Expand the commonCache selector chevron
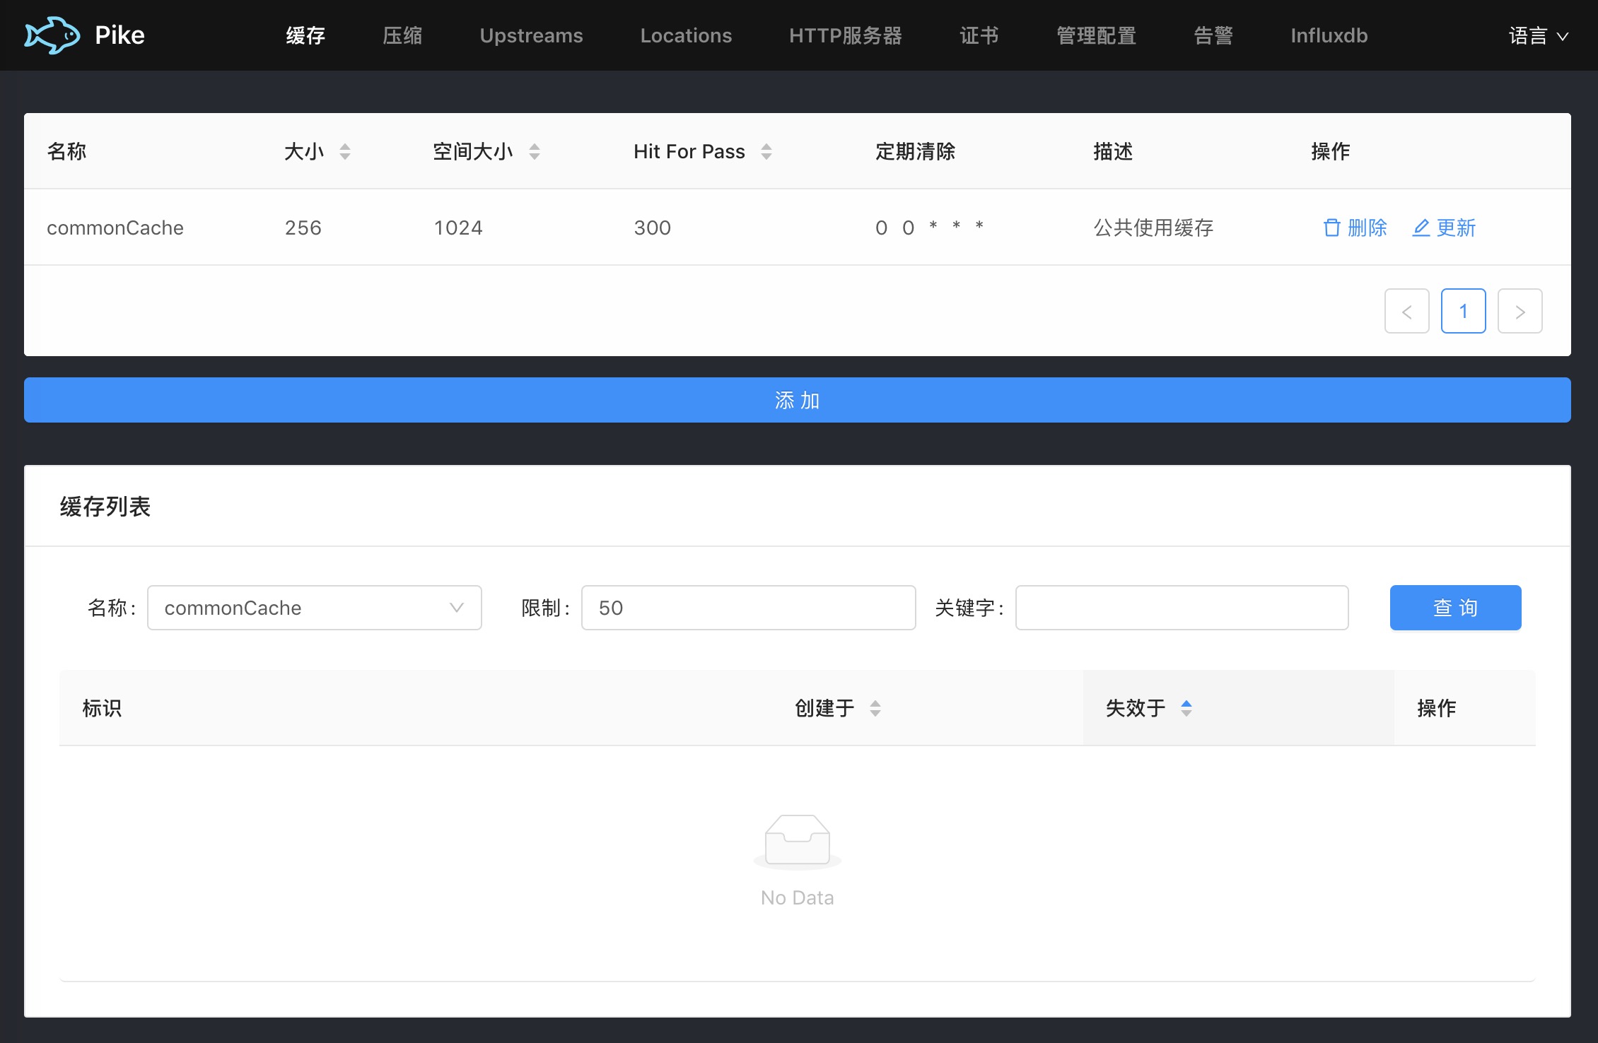Screen dimensions: 1598x1043 [456, 608]
